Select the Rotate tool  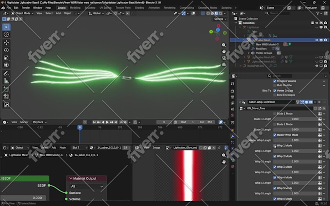(x=6, y=50)
